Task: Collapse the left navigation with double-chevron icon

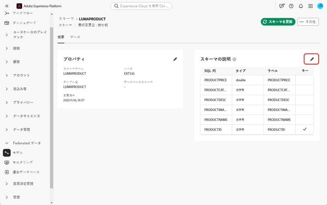Action: 7,6
